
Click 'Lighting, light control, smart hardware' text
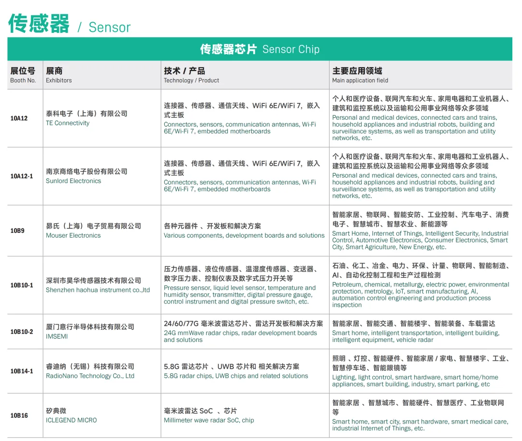coord(415,381)
